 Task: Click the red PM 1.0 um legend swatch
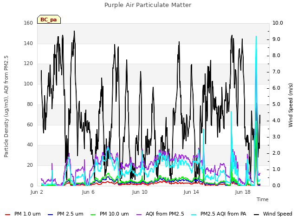tap(7, 214)
